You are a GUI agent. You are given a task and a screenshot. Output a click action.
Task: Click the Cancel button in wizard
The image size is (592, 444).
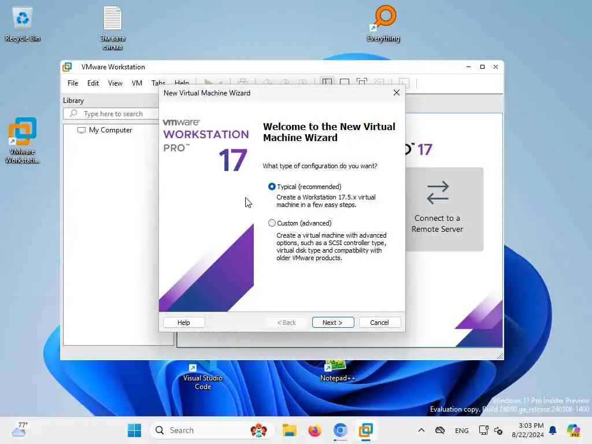point(379,323)
